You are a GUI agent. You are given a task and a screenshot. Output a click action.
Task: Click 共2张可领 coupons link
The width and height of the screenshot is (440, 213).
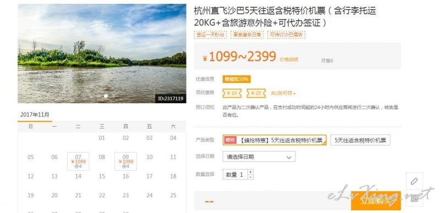coord(283,93)
